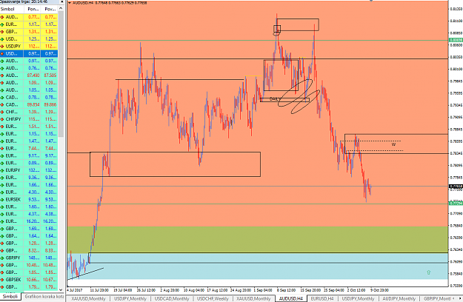Viewport: 463px width, 302px height.
Task: Click the chart tabs right-scroll arrow
Action: (460, 299)
